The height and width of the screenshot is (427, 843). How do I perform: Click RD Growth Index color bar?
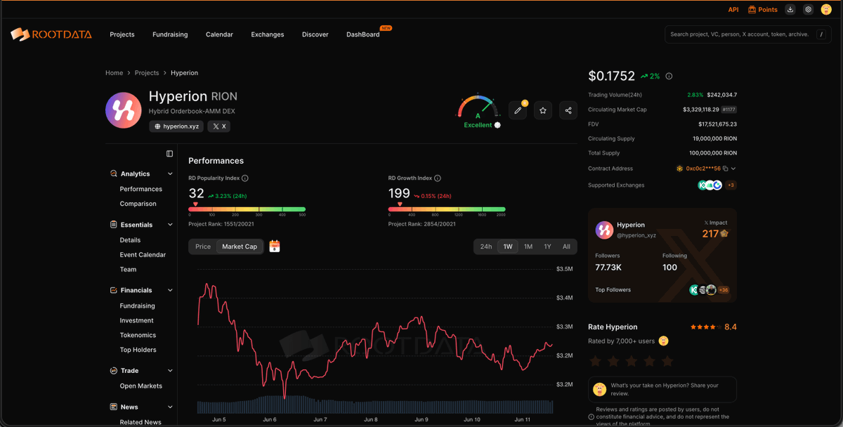click(447, 209)
